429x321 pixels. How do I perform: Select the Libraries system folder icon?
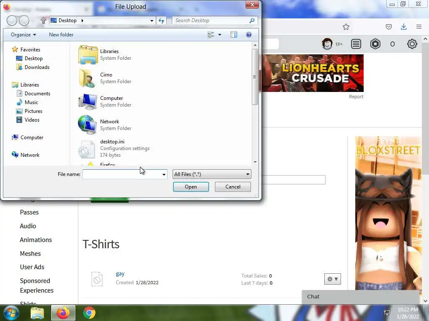(88, 55)
